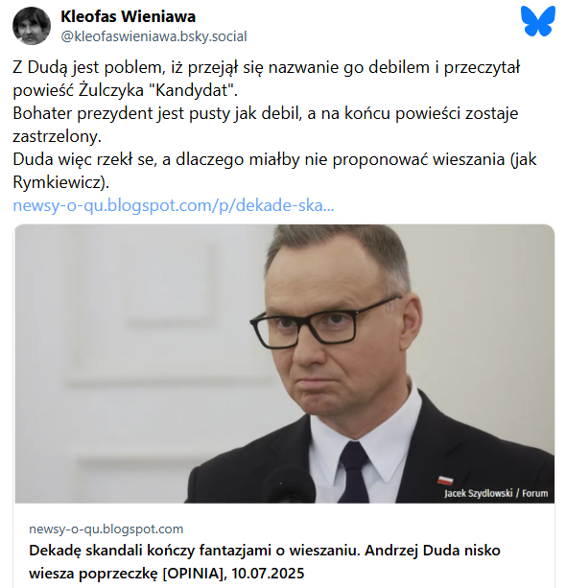Open the @kleofaswieniawa.bsky.social handle
This screenshot has width=566, height=588.
point(153,36)
